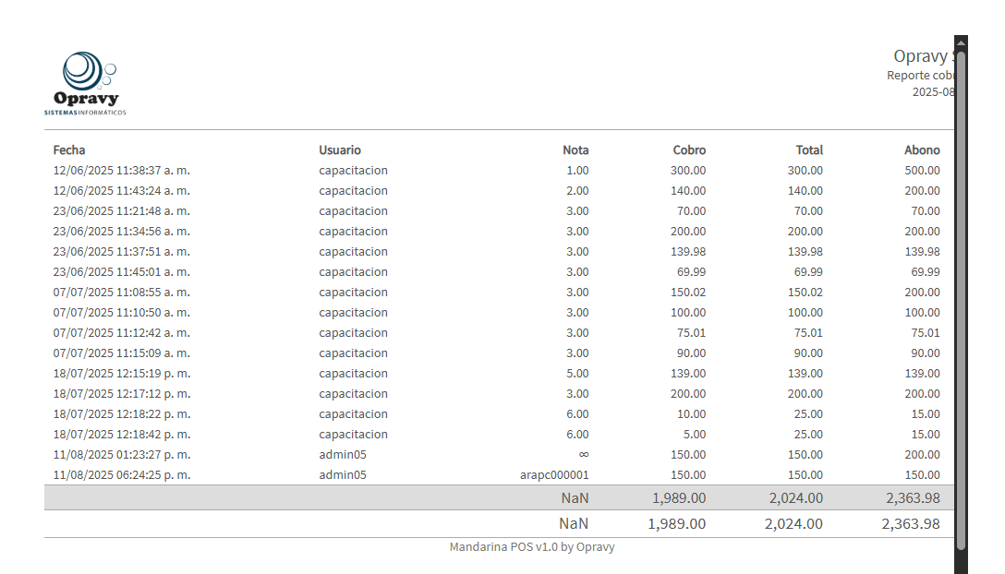
Task: Click 1,989.00 in the gray totals row
Action: click(679, 497)
